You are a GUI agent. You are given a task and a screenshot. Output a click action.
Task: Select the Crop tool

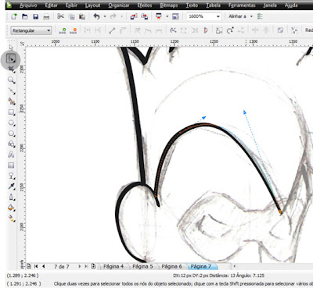coord(11,69)
